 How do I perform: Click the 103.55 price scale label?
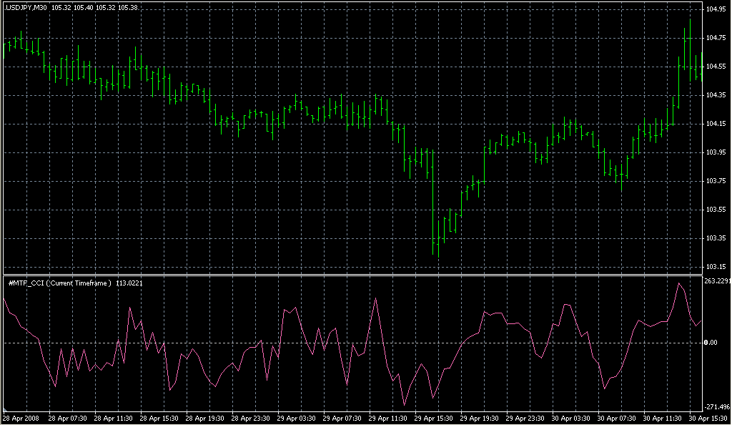pyautogui.click(x=716, y=210)
